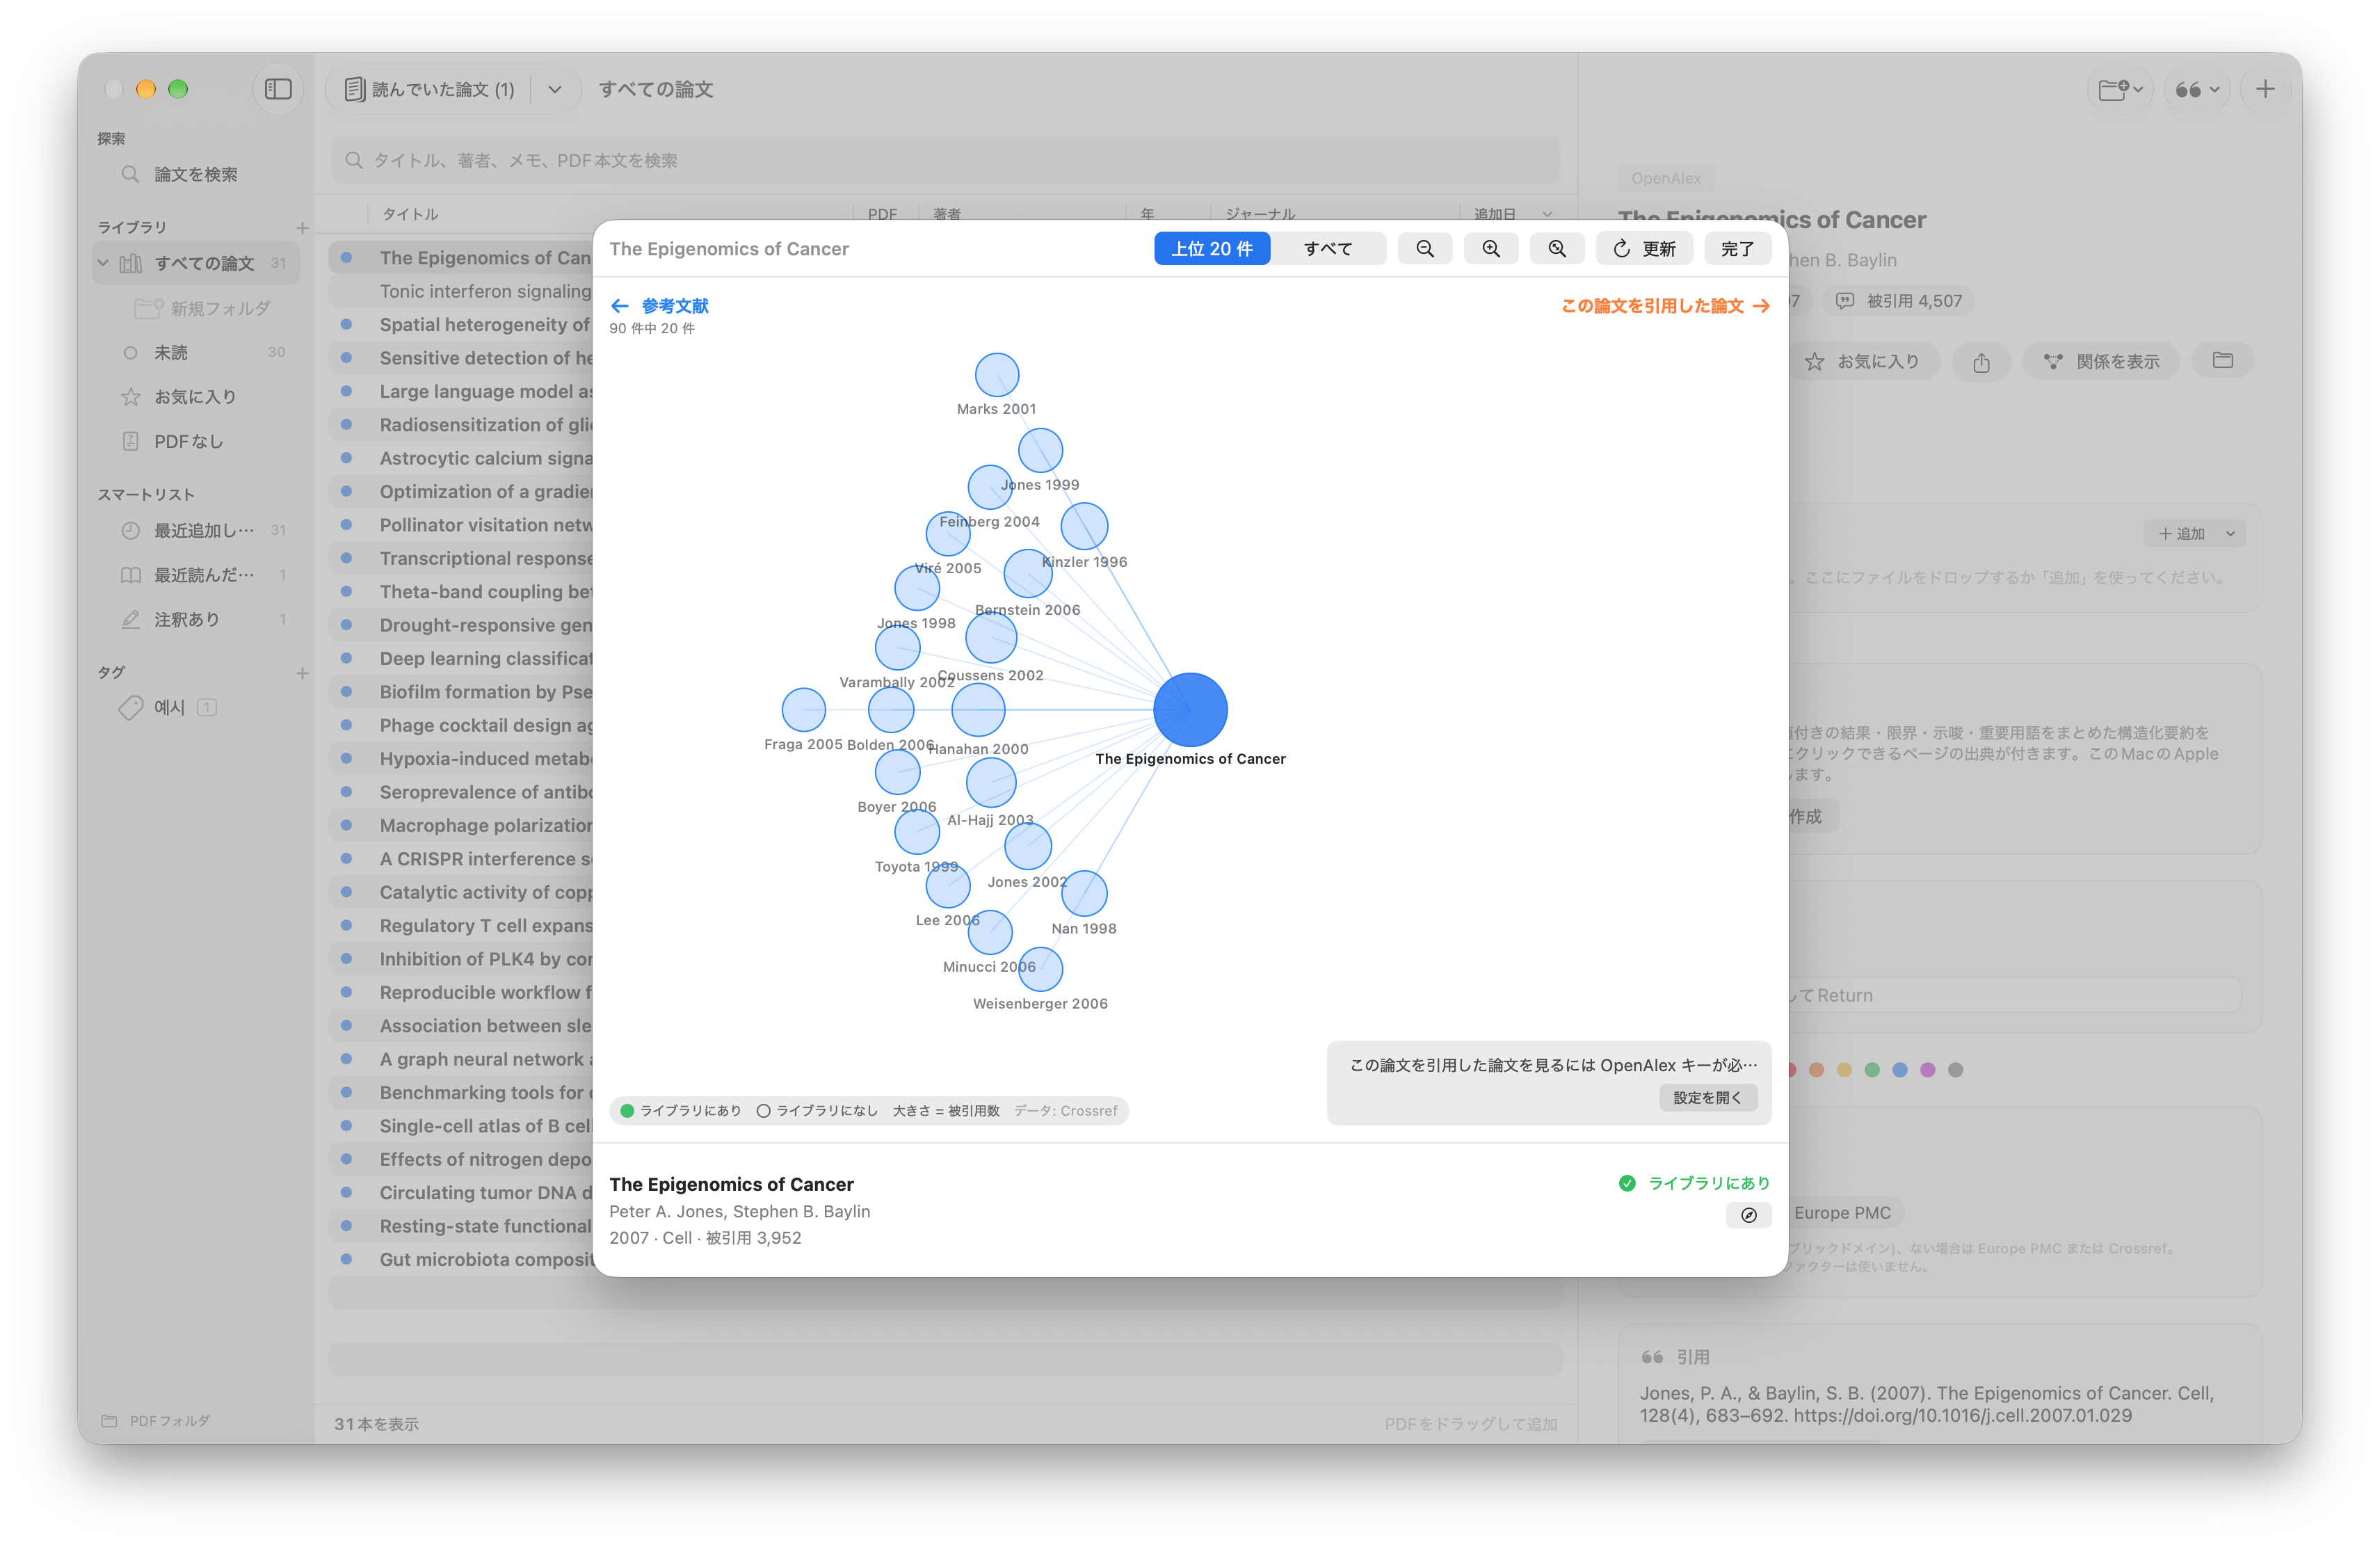This screenshot has width=2380, height=1547.
Task: Toggle unread dot on Gut microbiota row
Action: point(346,1259)
